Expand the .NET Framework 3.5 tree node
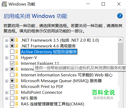126x108 pixels. click(x=7, y=40)
